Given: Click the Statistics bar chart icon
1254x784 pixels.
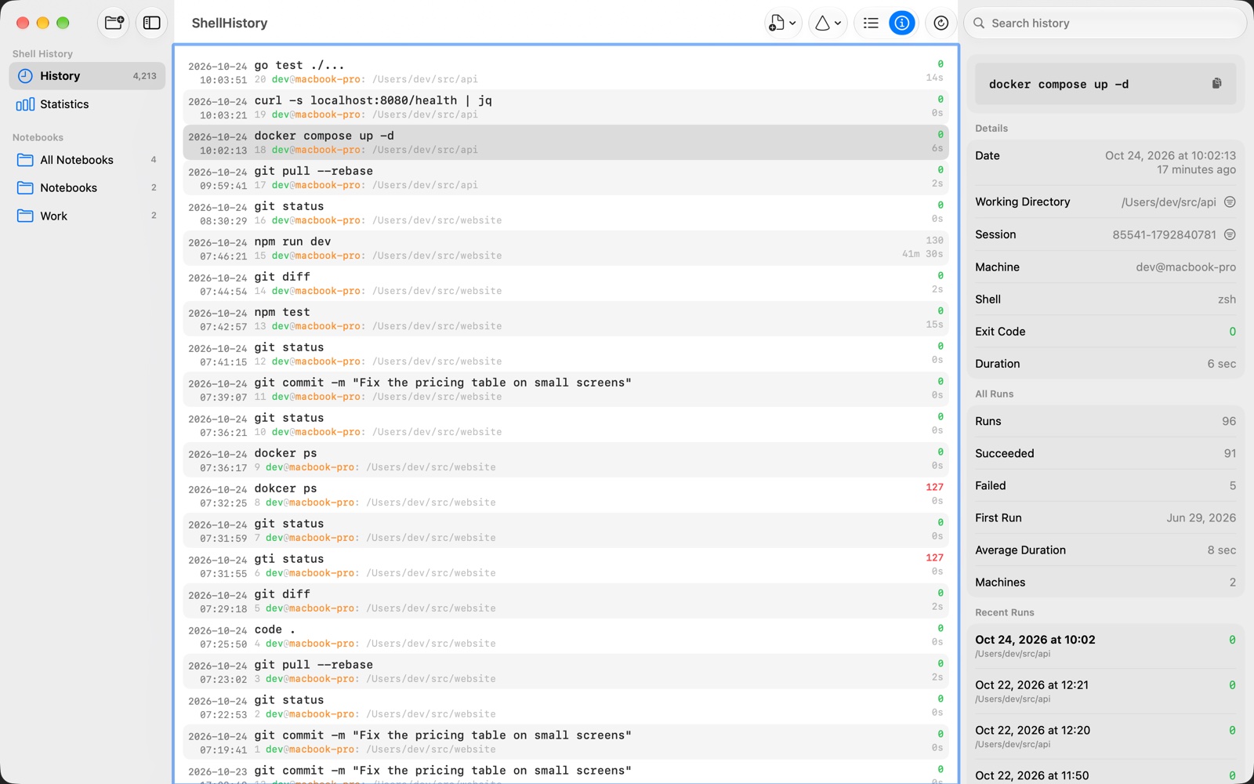Looking at the screenshot, I should point(25,104).
